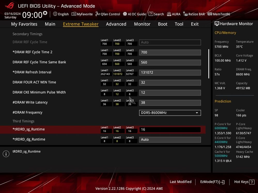The height and width of the screenshot is (193, 258).
Task: Select the *tRDRD_dg_Runtime row label
Action: [x=29, y=139]
